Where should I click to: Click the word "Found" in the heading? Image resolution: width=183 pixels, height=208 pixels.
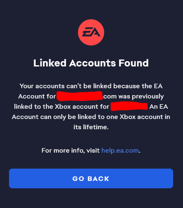(x=133, y=63)
